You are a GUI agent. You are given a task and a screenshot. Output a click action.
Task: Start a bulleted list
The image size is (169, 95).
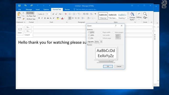pyautogui.click(x=70, y=14)
